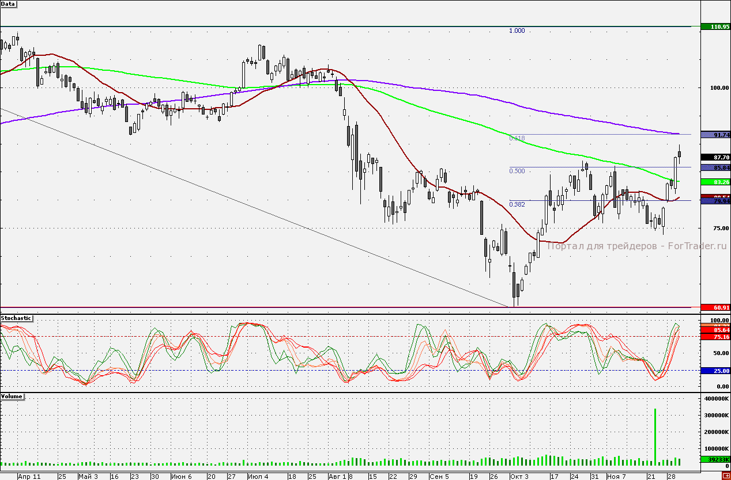Click the 'Авг 1' date on time axis
This screenshot has width=731, height=480.
[x=337, y=477]
